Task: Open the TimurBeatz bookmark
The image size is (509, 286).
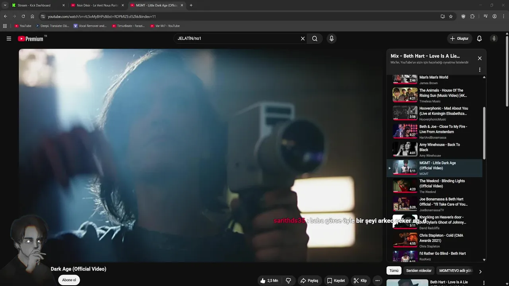Action: 128,26
